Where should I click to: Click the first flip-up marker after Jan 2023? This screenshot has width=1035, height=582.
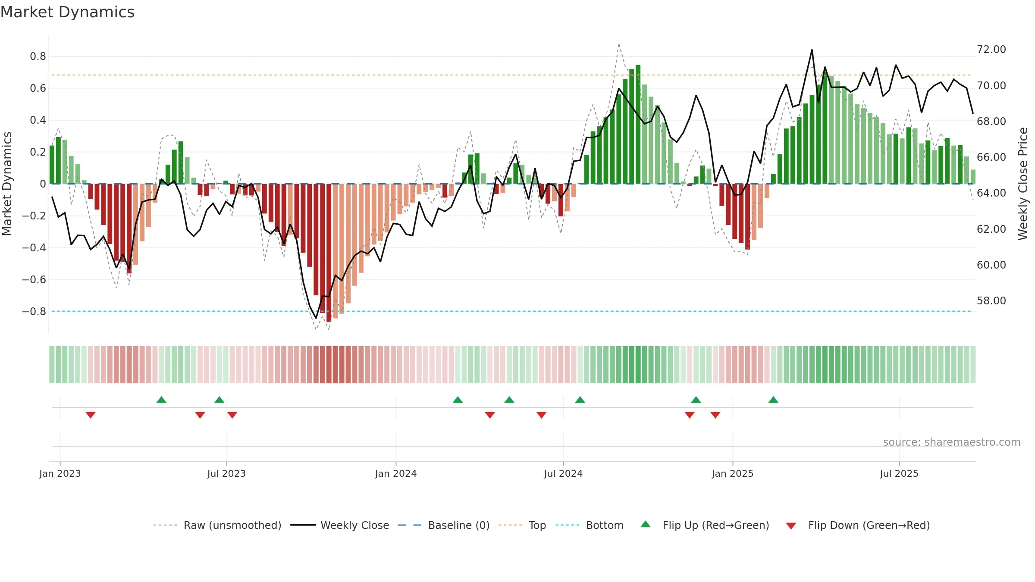point(161,400)
